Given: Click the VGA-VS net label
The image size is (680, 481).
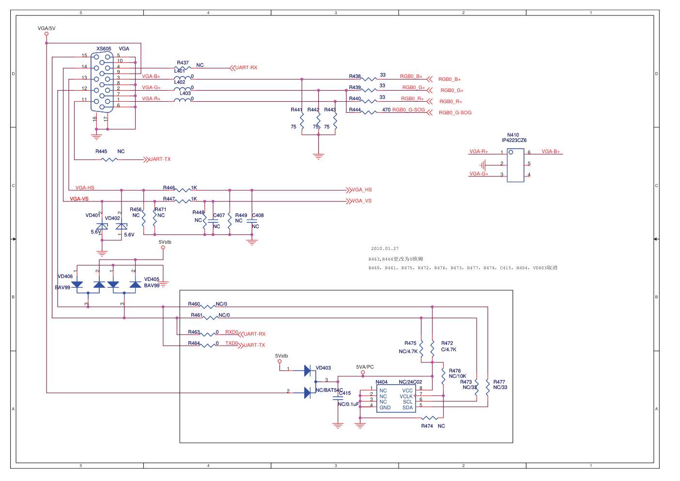Looking at the screenshot, I should pos(79,199).
